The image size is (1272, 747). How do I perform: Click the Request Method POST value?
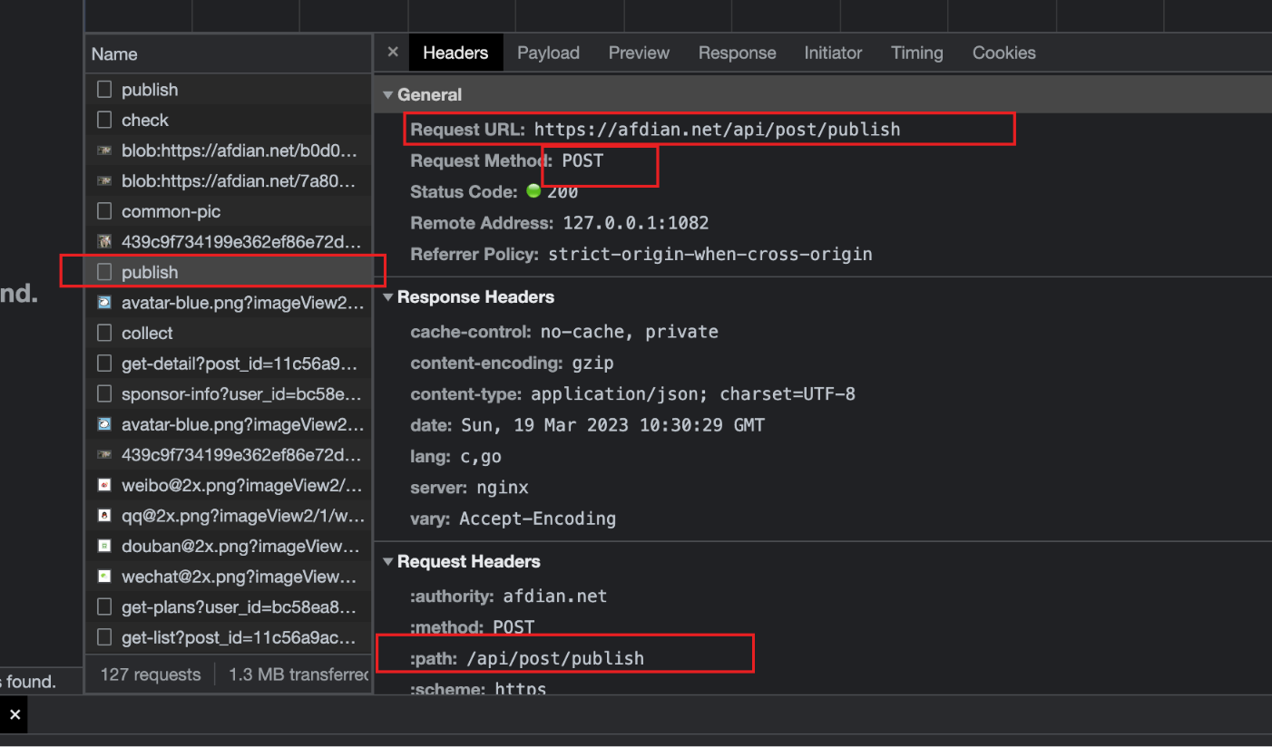(x=582, y=160)
